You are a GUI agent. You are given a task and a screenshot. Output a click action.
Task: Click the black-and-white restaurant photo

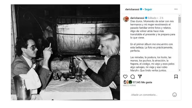click(65, 52)
